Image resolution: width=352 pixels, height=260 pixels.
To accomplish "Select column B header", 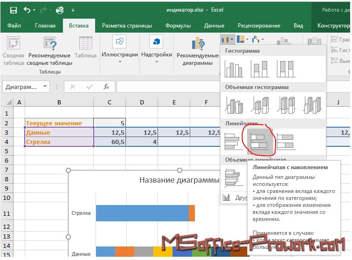I will tap(59, 103).
